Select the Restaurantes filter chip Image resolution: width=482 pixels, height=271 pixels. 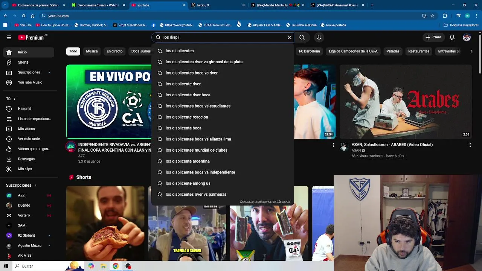pos(419,51)
